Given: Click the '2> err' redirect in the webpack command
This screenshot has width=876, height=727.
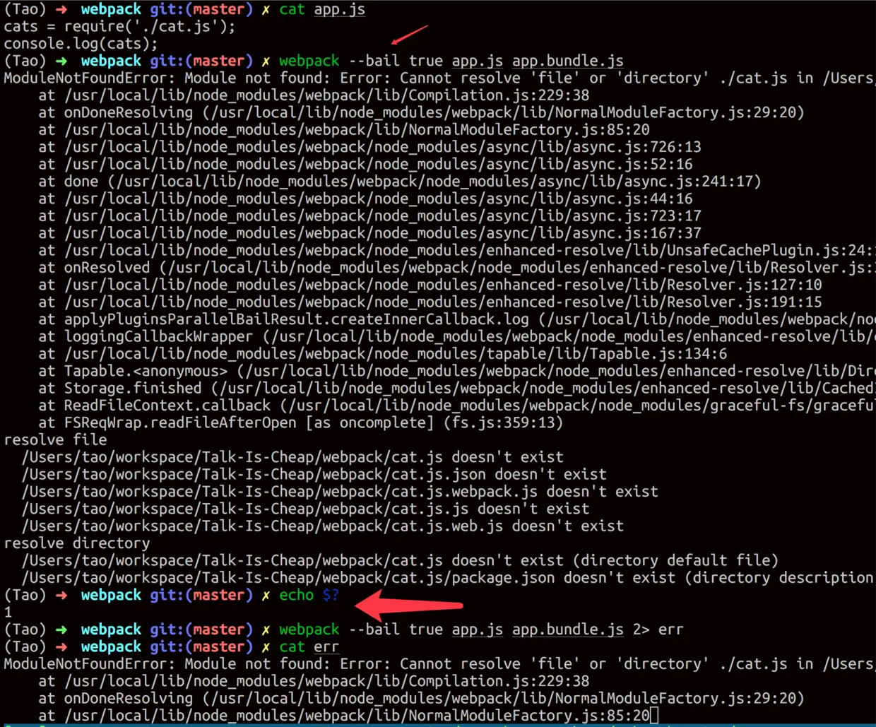Looking at the screenshot, I should coord(658,630).
